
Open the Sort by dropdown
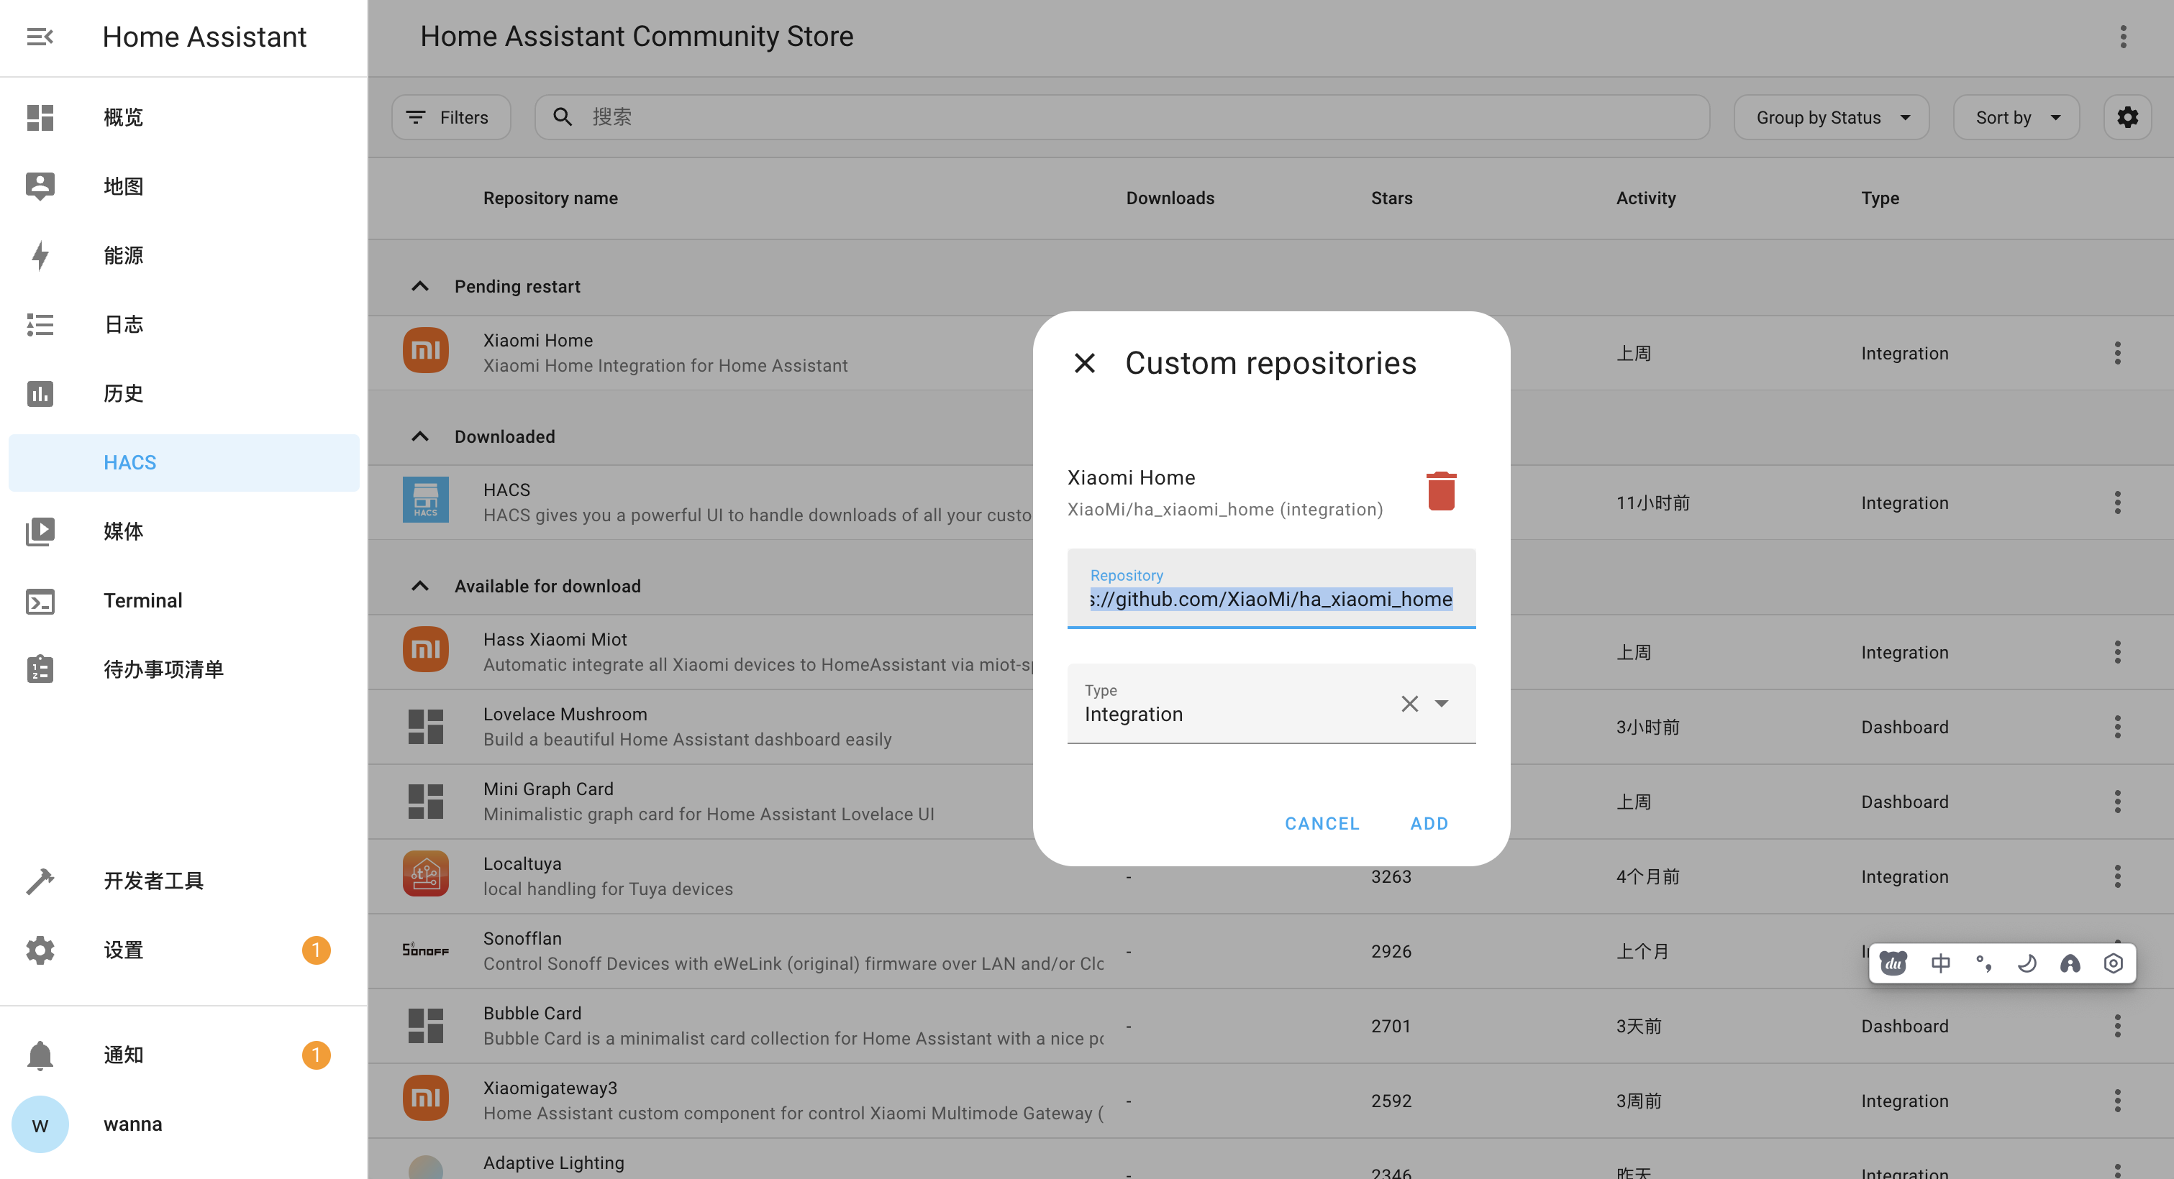[x=2016, y=117]
